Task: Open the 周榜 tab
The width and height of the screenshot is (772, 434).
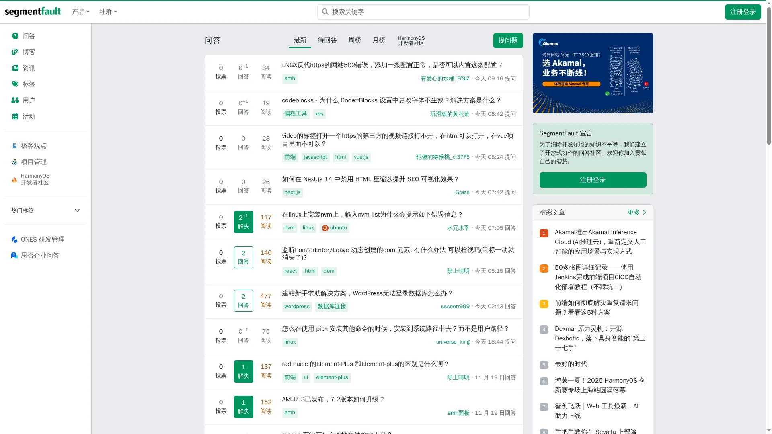Action: coord(355,40)
